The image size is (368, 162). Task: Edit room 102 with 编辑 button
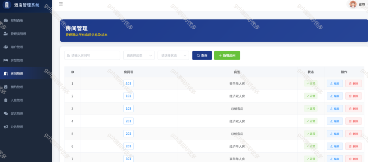click(335, 96)
